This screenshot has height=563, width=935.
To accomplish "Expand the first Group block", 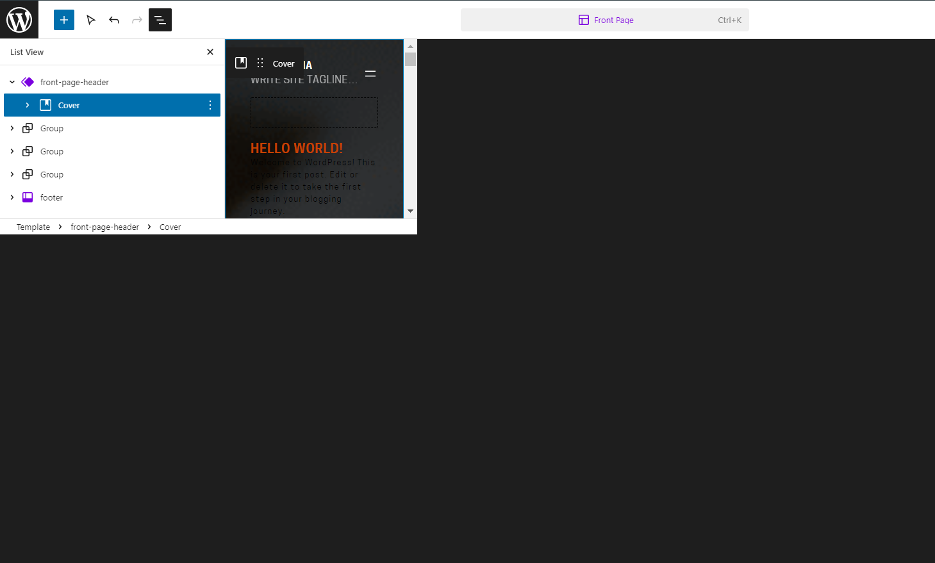I will click(x=12, y=128).
